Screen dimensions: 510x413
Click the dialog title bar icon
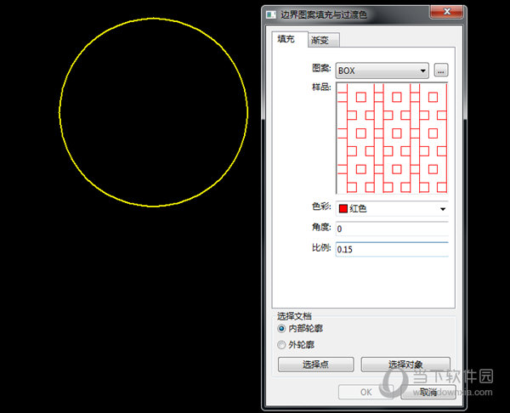(x=271, y=15)
